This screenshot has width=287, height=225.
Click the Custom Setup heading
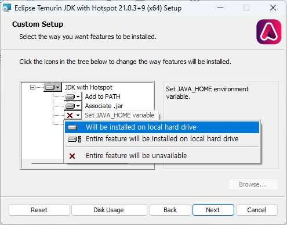click(38, 24)
